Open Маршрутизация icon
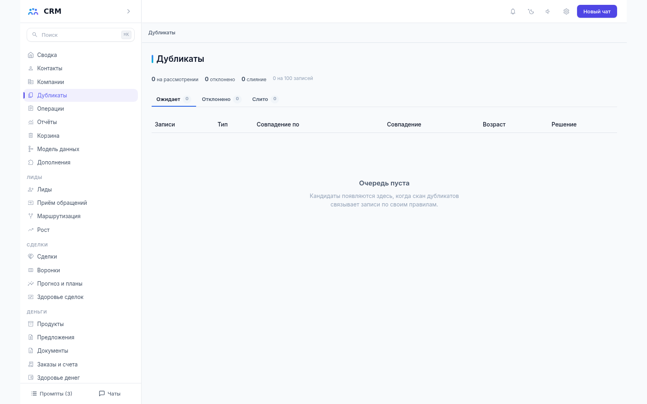 [31, 216]
